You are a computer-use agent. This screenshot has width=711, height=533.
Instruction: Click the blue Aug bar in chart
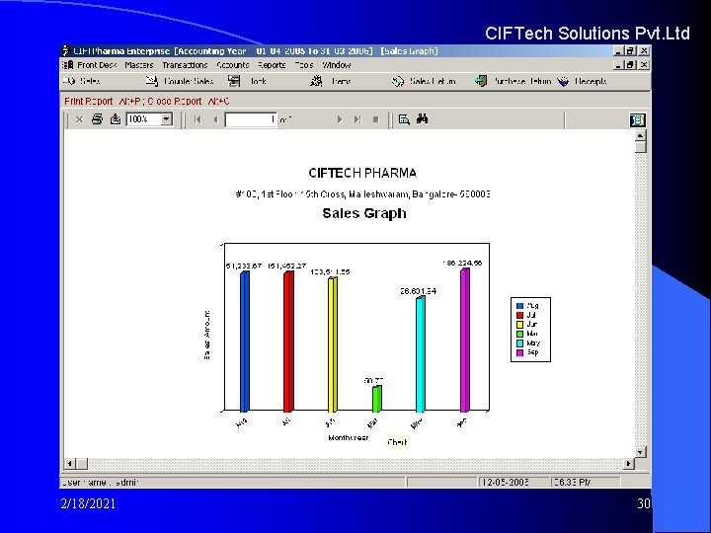pyautogui.click(x=245, y=342)
